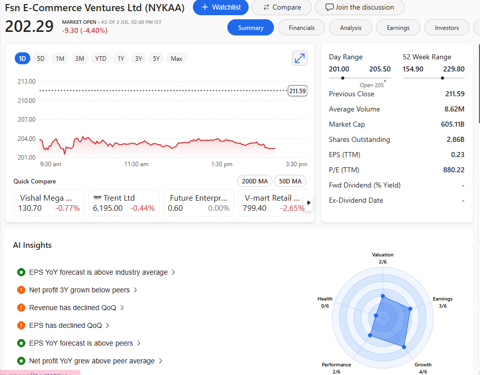Click the green star icon beside Net profit YoY

pyautogui.click(x=21, y=361)
